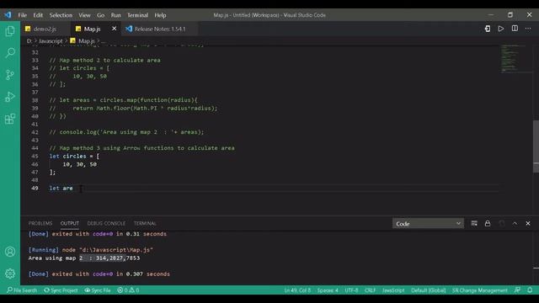The width and height of the screenshot is (539, 303).
Task: Click the editor vertical scrollbar
Action: [x=536, y=146]
